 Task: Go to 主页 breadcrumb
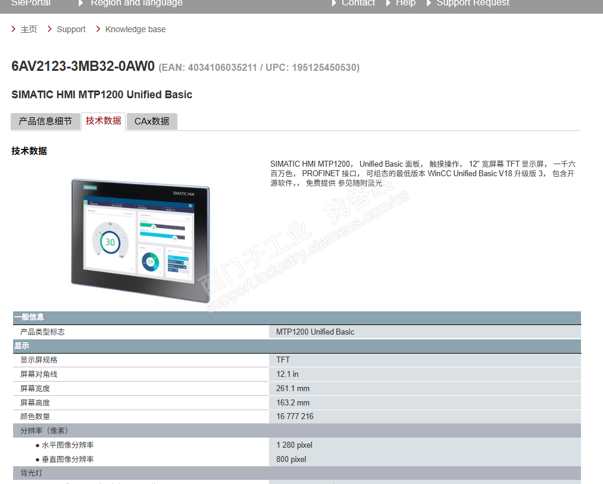click(x=29, y=29)
